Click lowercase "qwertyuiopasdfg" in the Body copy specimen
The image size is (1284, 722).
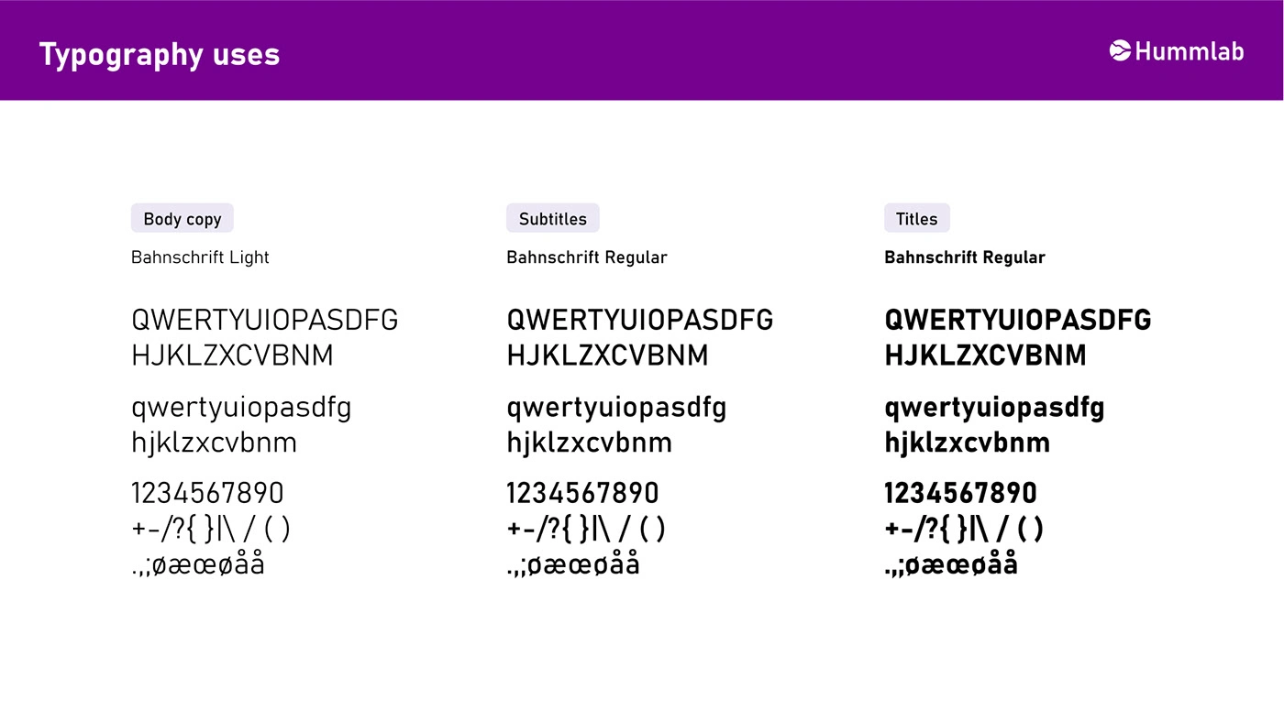242,409
